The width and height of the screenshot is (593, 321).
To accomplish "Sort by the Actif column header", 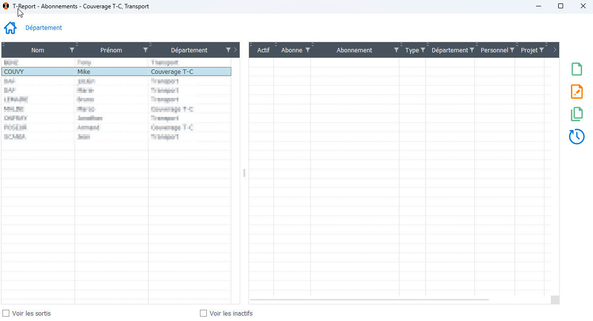I will click(x=263, y=50).
